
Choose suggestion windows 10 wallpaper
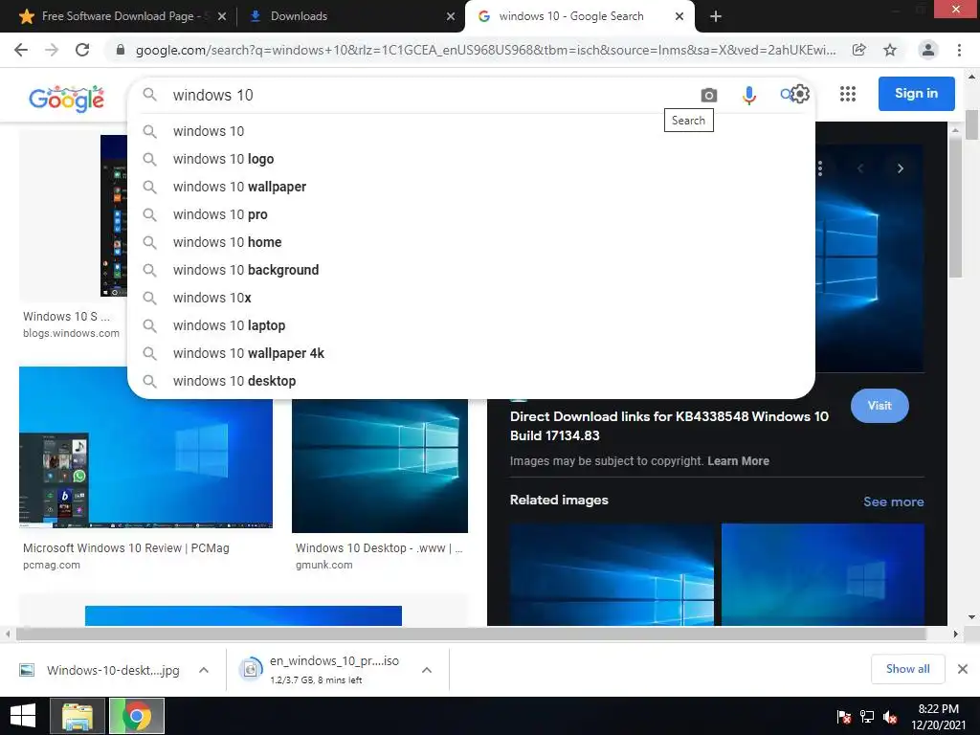pos(471,187)
